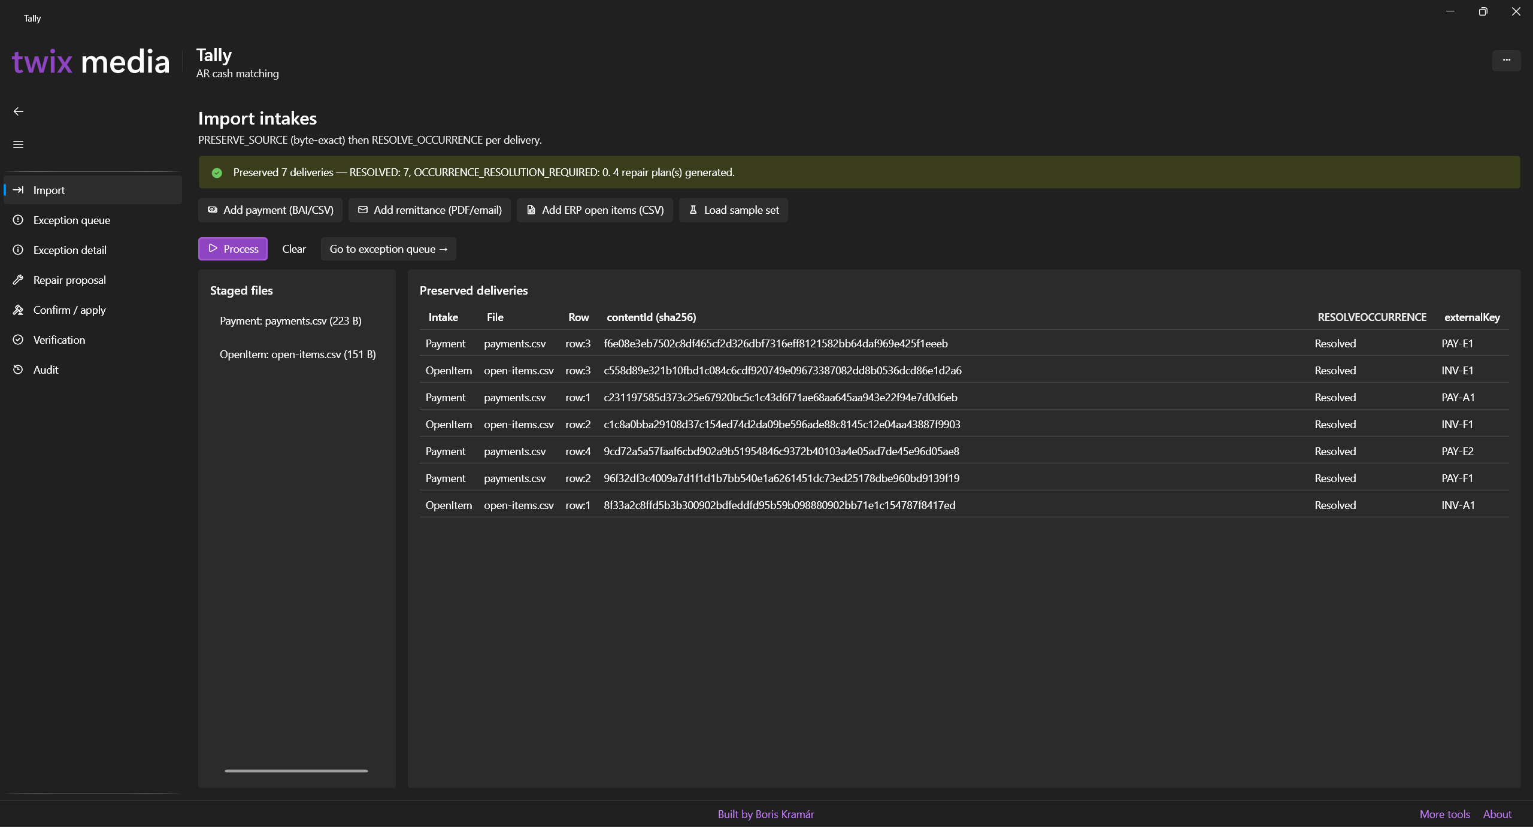Screen dimensions: 1533x827
Task: Open Audit in sidebar
Action: (x=93, y=369)
